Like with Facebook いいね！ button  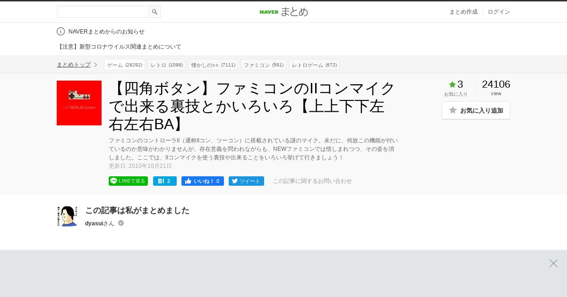202,181
